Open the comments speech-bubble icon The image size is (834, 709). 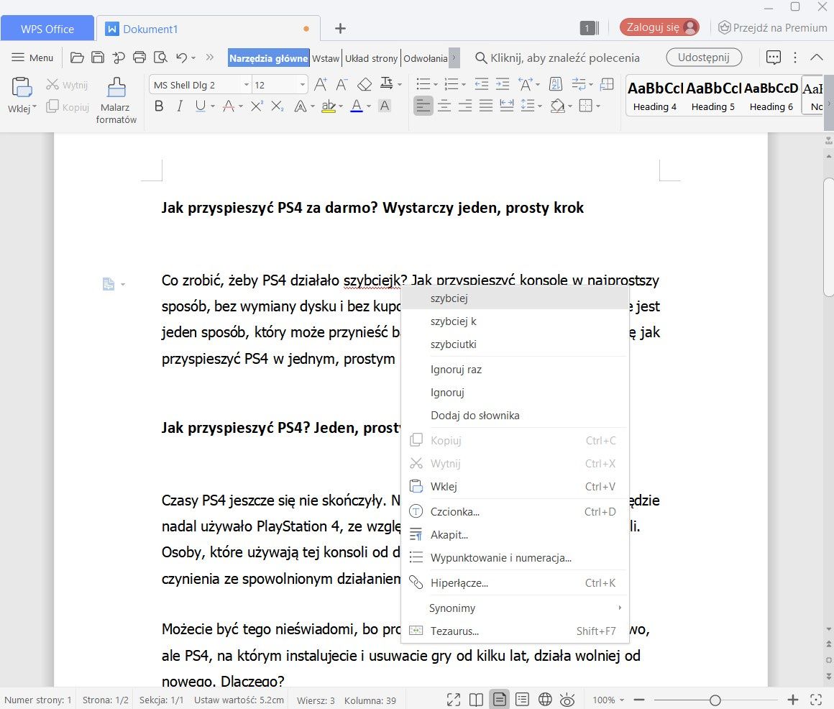coord(774,58)
